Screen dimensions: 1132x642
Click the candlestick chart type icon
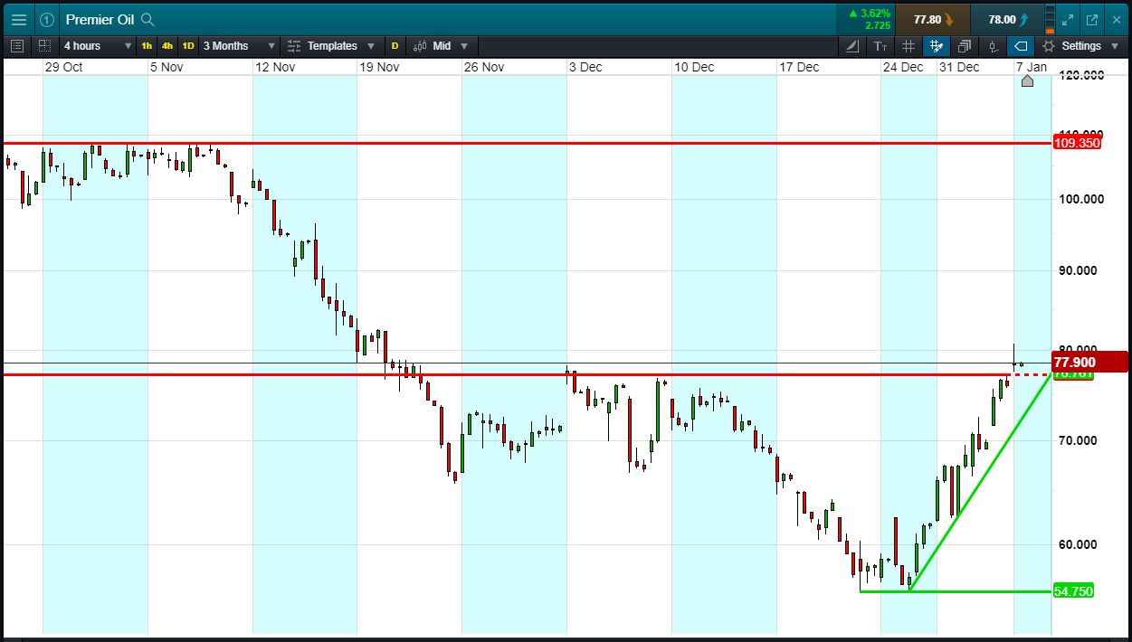click(x=420, y=45)
